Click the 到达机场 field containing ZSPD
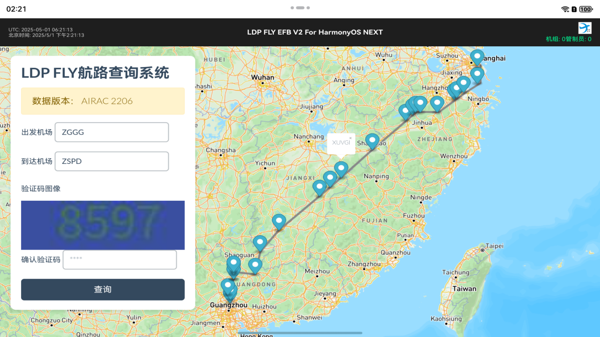The image size is (600, 337). 112,161
